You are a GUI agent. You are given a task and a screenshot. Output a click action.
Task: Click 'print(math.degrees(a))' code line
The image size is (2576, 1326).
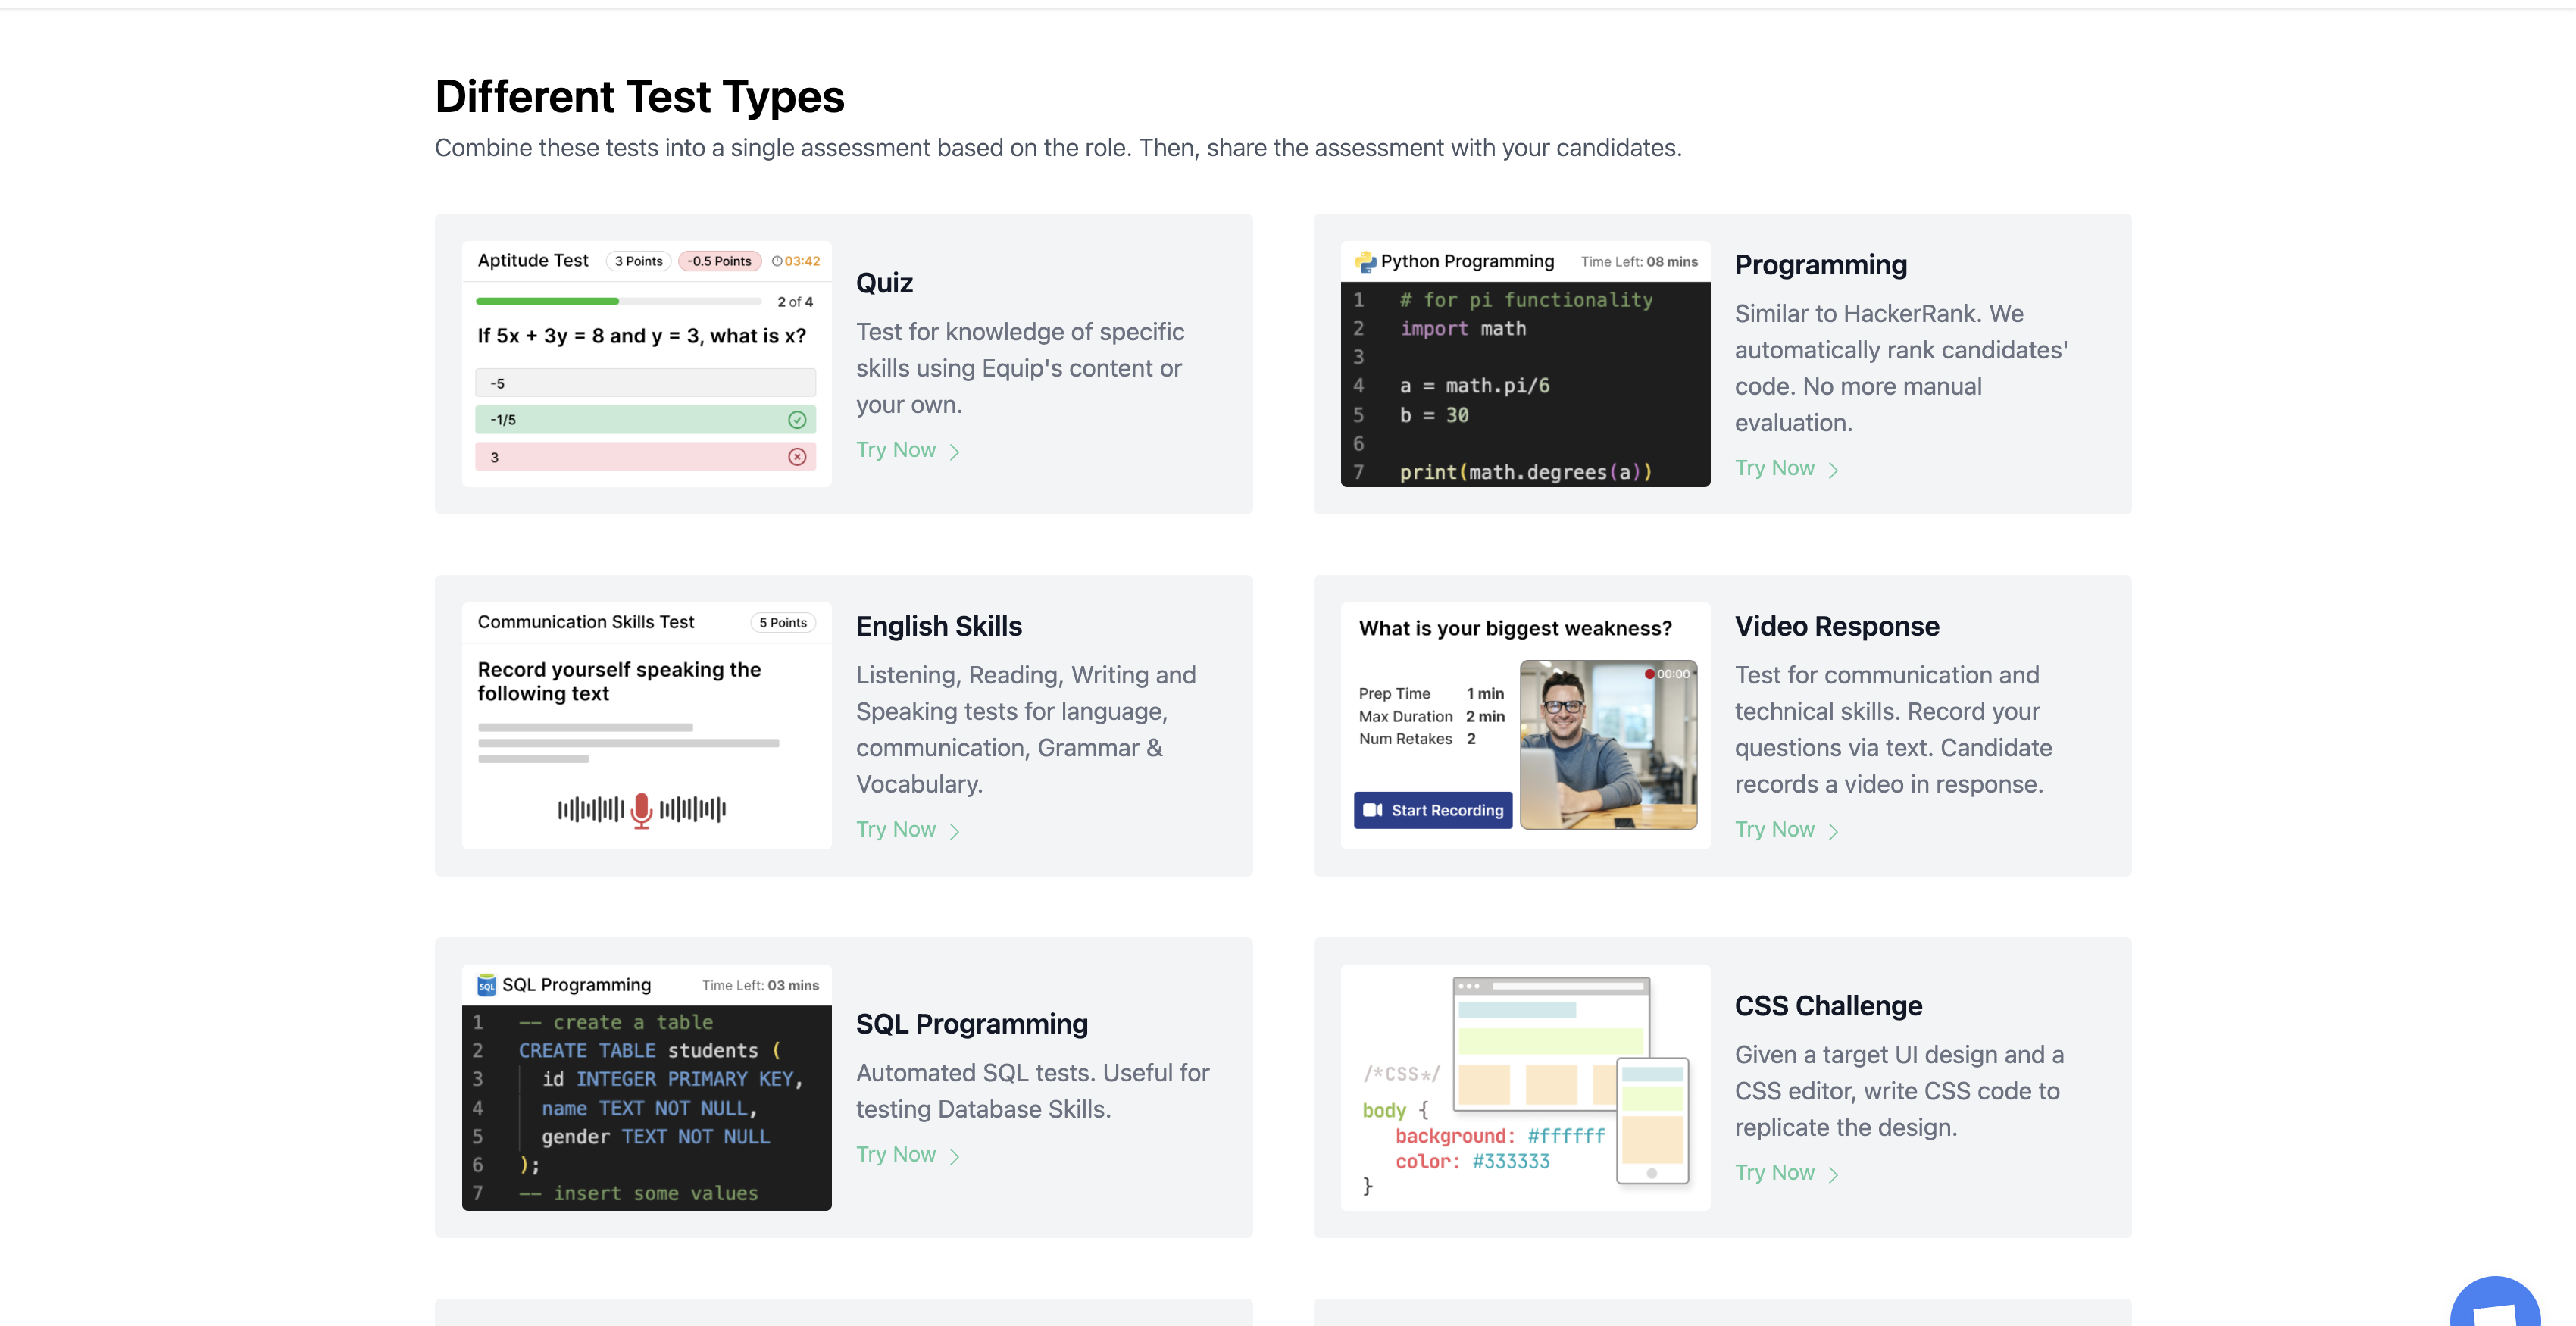1525,472
